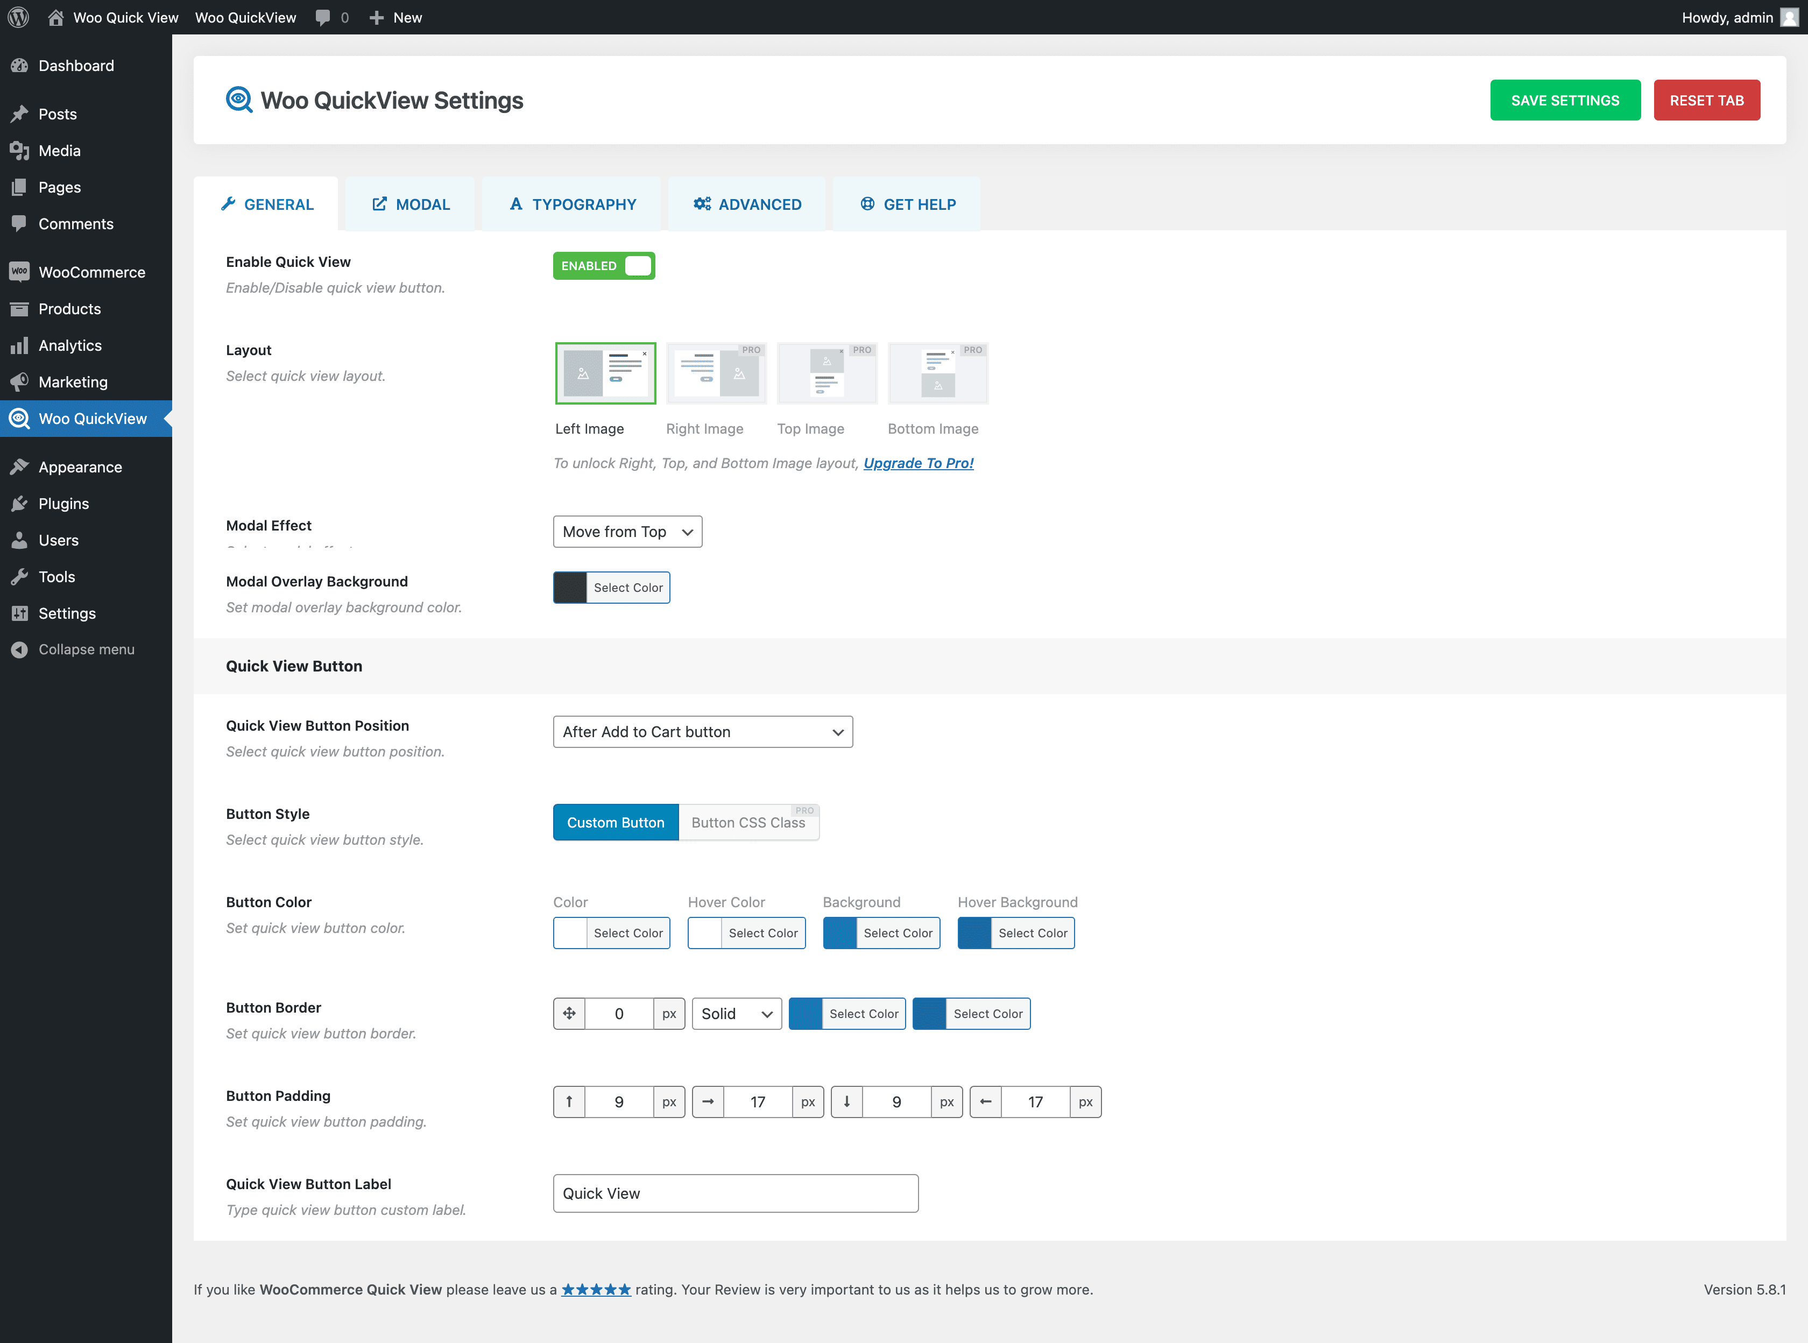Open Quick View Button Position dropdown

tap(703, 732)
